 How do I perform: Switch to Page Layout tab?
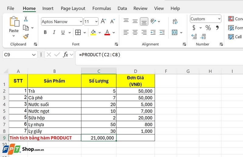pos(73,9)
